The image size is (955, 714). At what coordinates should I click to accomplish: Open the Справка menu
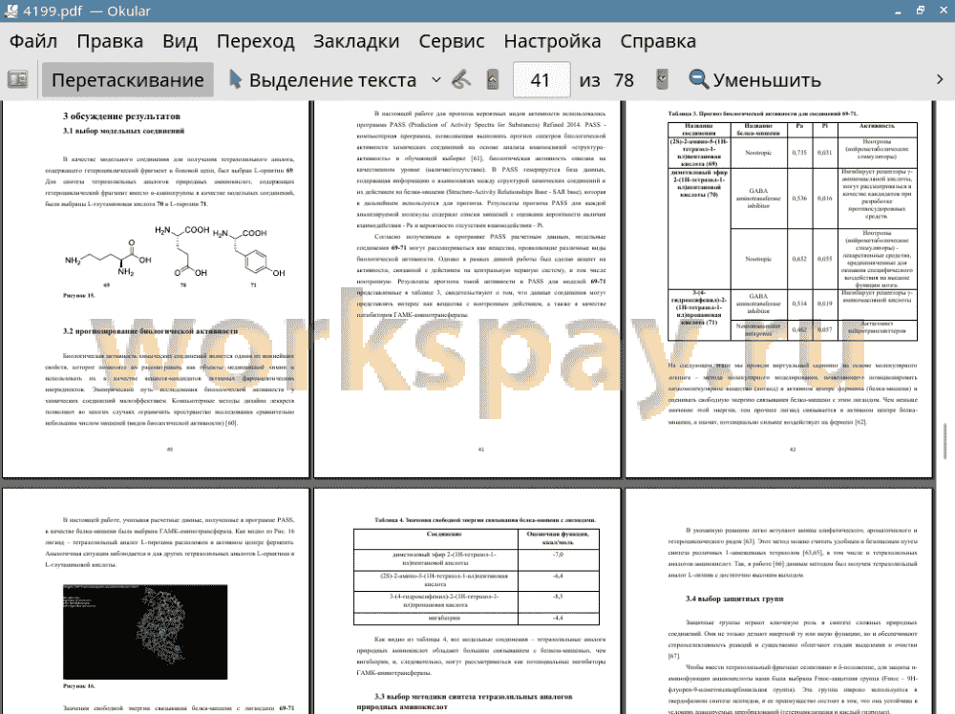(658, 41)
